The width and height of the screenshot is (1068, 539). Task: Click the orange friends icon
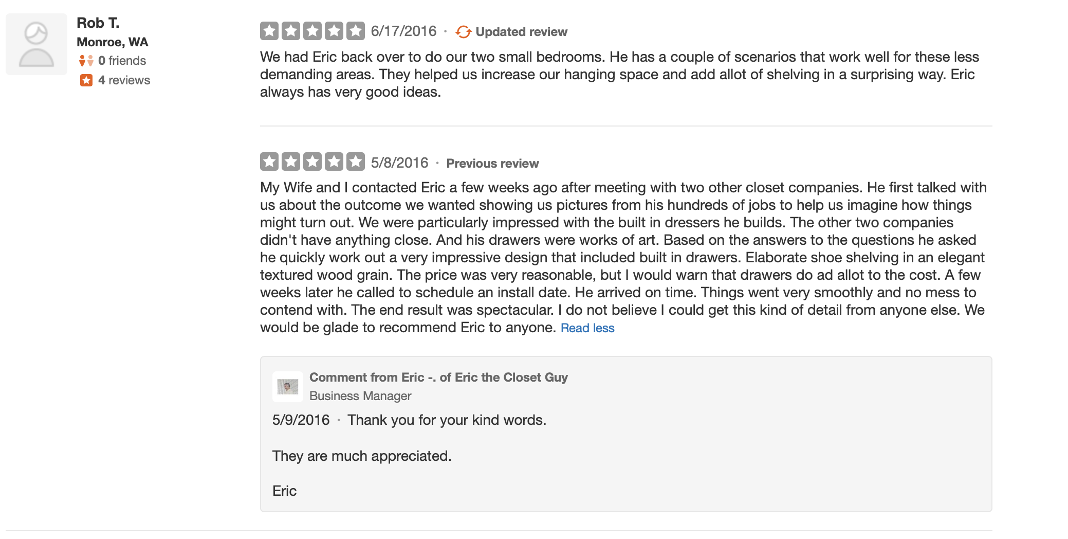(x=86, y=61)
